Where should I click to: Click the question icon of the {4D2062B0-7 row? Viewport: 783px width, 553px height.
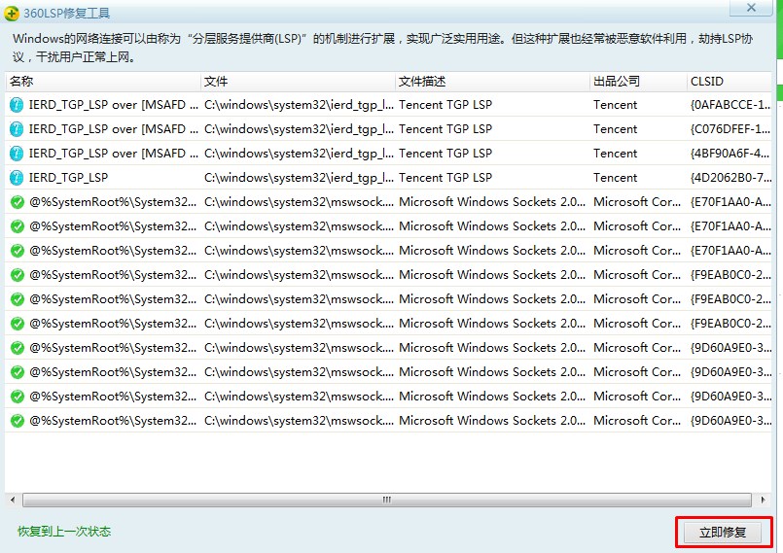click(x=17, y=178)
